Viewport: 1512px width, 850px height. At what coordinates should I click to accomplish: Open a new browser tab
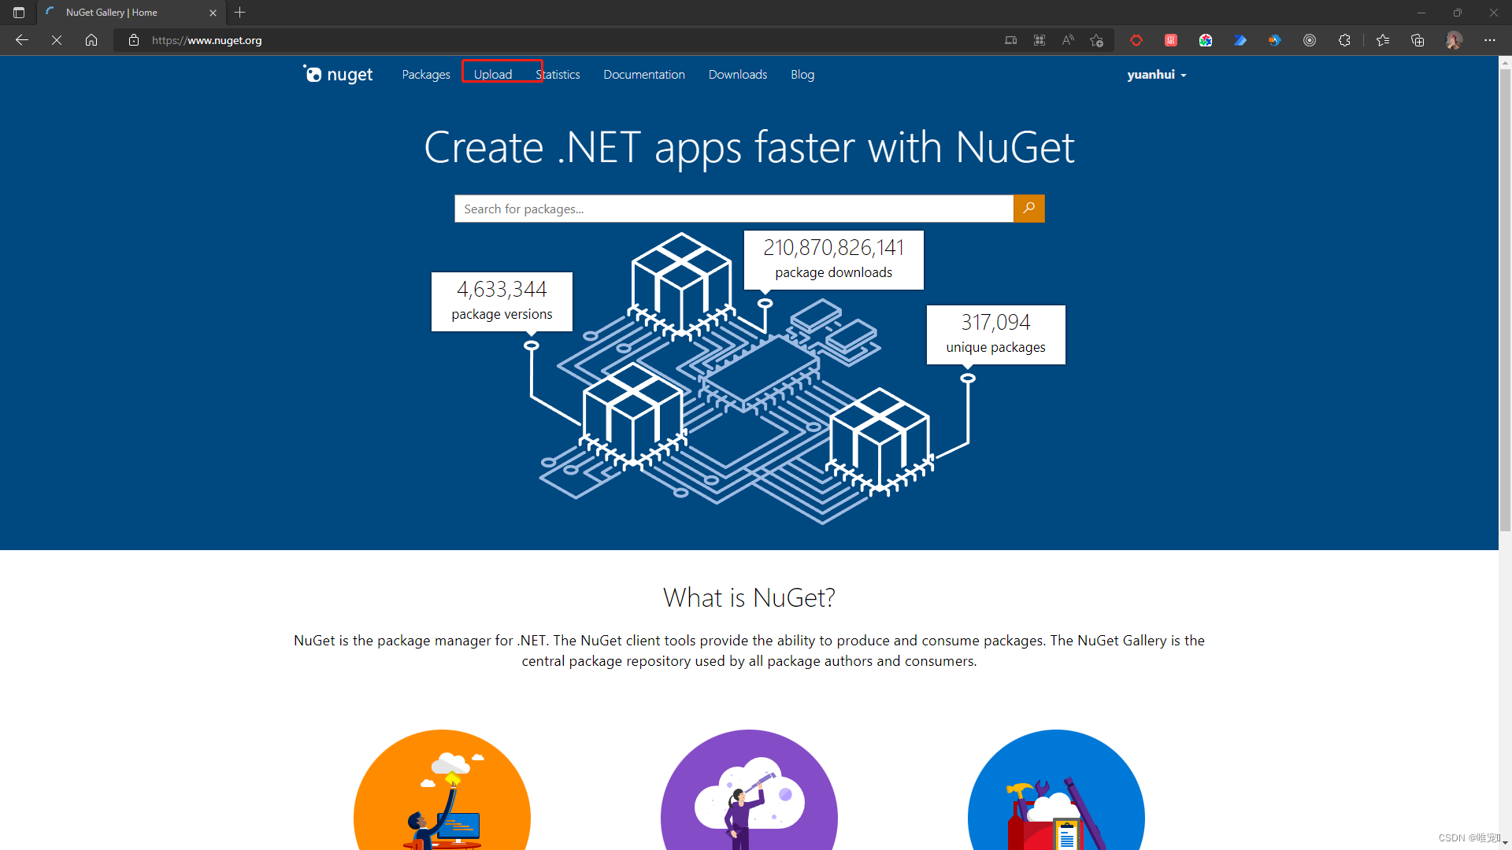240,13
